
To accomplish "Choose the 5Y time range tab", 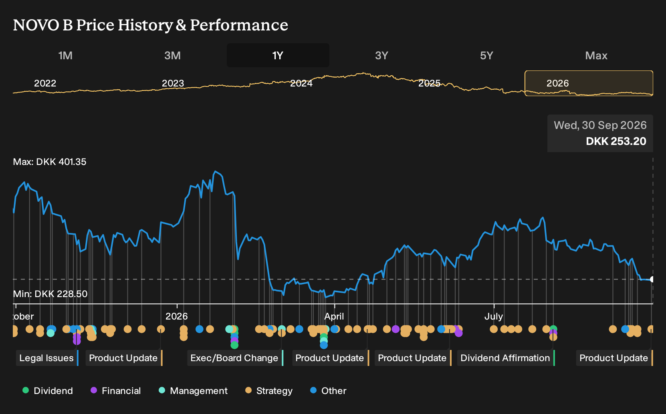I will click(x=486, y=55).
